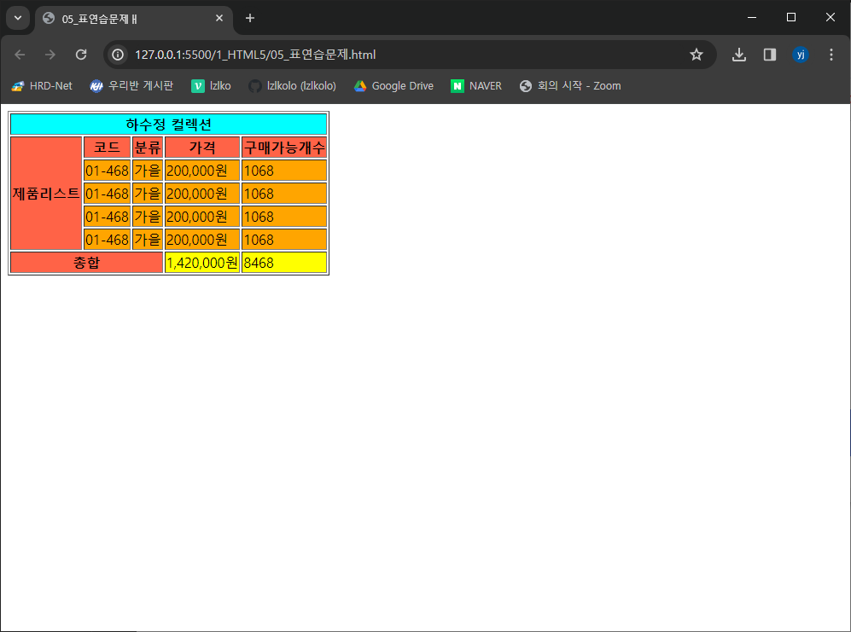The width and height of the screenshot is (851, 632).
Task: Click the forward navigation arrow
Action: (x=50, y=54)
